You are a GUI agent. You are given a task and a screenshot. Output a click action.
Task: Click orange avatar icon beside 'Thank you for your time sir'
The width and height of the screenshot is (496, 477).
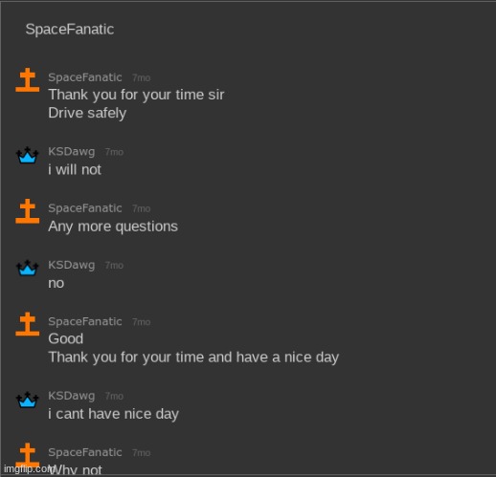28,79
